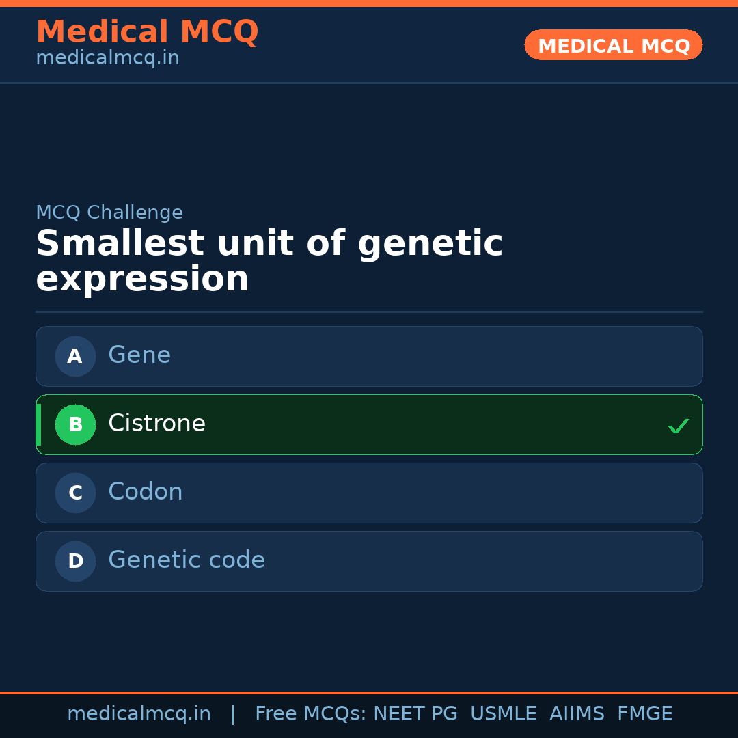Viewport: 738px width, 738px height.
Task: Open the medicalmcq.in link in header
Action: pos(107,57)
